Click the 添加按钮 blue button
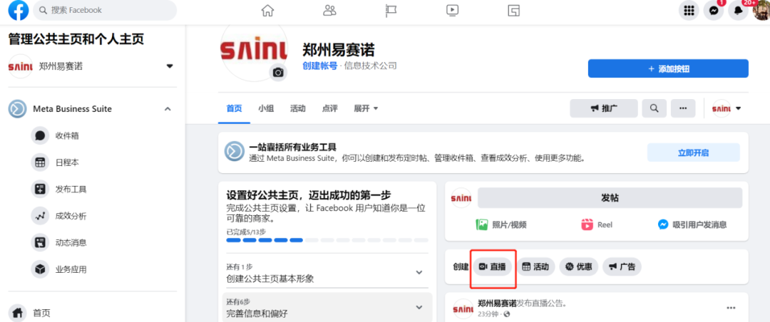Image resolution: width=770 pixels, height=322 pixels. pyautogui.click(x=668, y=68)
